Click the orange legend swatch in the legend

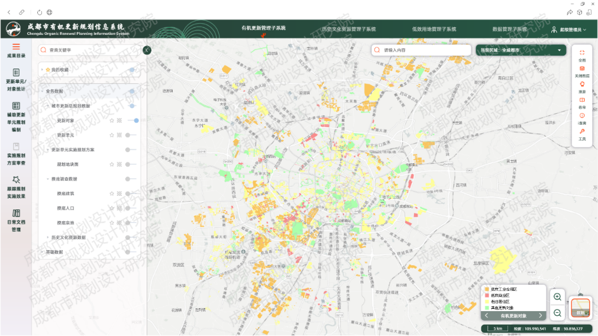pyautogui.click(x=487, y=289)
